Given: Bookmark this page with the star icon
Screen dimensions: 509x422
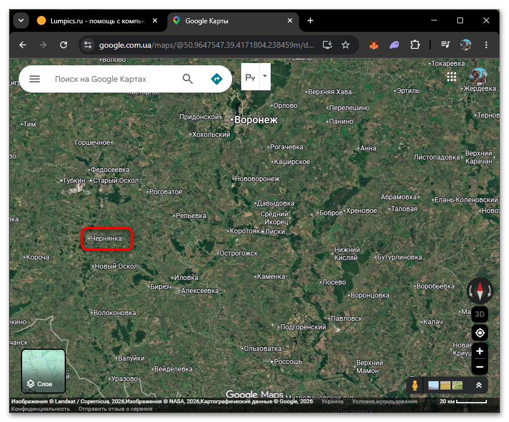Looking at the screenshot, I should [346, 45].
